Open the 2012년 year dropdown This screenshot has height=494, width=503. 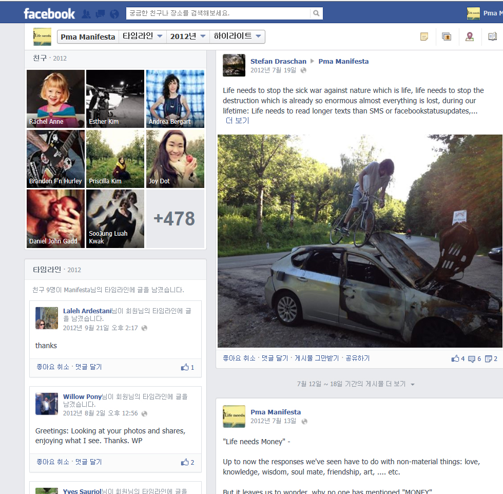pos(188,36)
